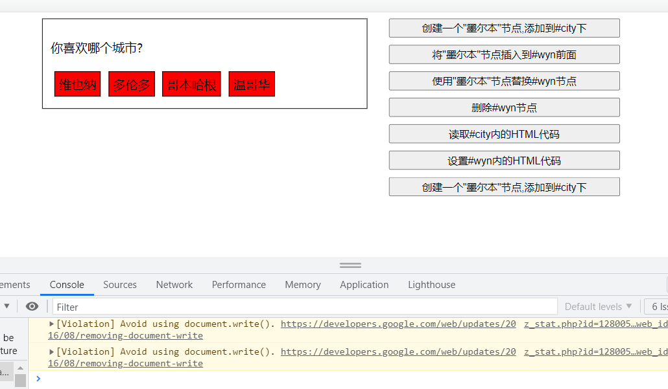The height and width of the screenshot is (389, 668).
Task: Switch to the Memory tab
Action: pyautogui.click(x=303, y=284)
